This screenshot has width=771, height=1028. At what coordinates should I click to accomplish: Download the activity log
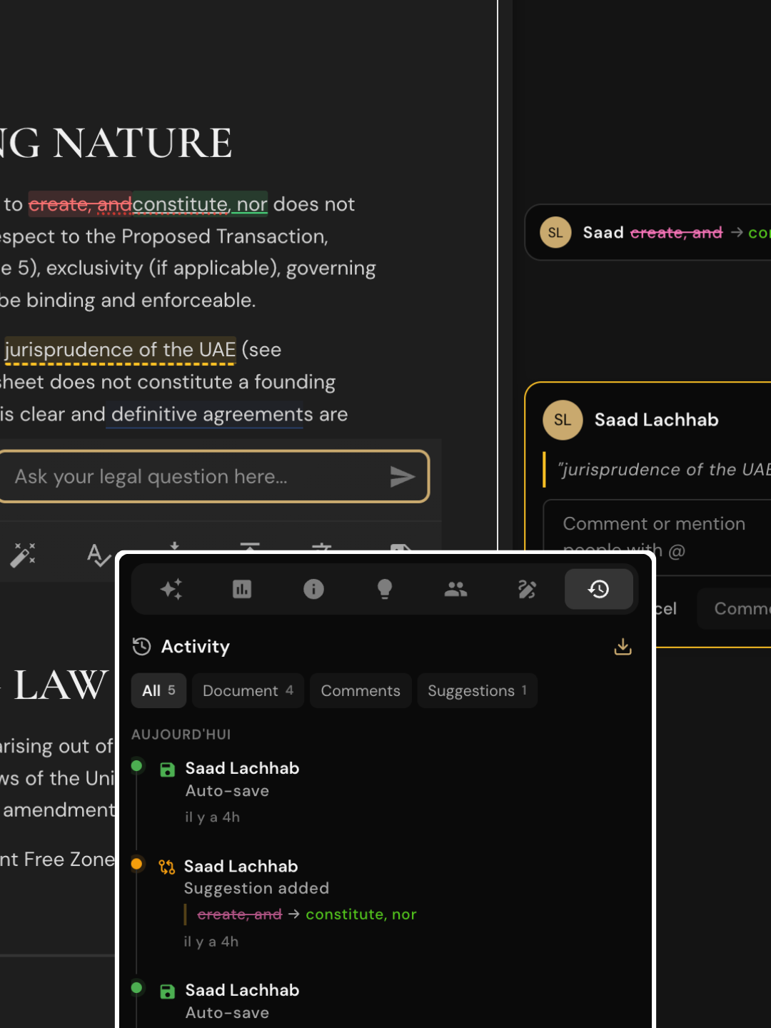(x=623, y=647)
